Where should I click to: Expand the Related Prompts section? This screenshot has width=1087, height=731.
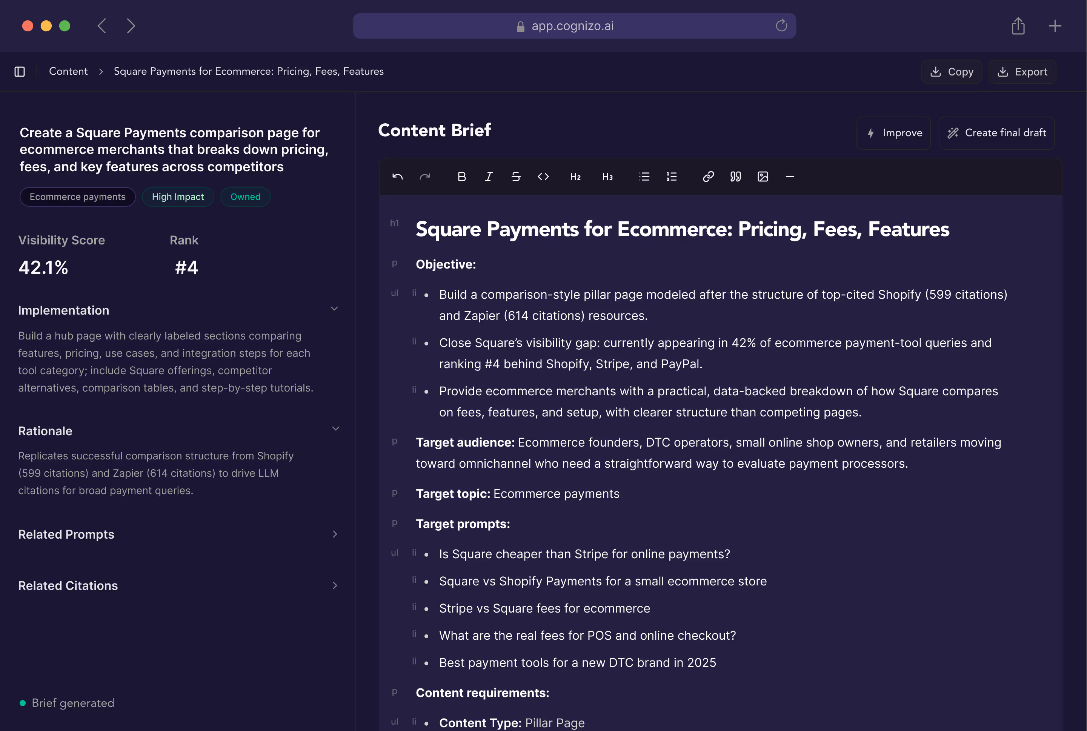(x=335, y=534)
